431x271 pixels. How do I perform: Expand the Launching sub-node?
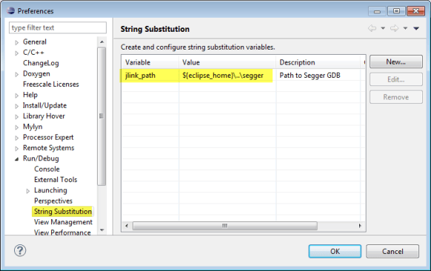click(27, 191)
